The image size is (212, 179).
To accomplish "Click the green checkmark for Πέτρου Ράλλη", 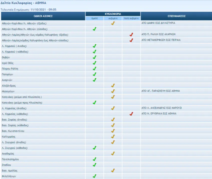I will pyautogui.click(x=94, y=68).
